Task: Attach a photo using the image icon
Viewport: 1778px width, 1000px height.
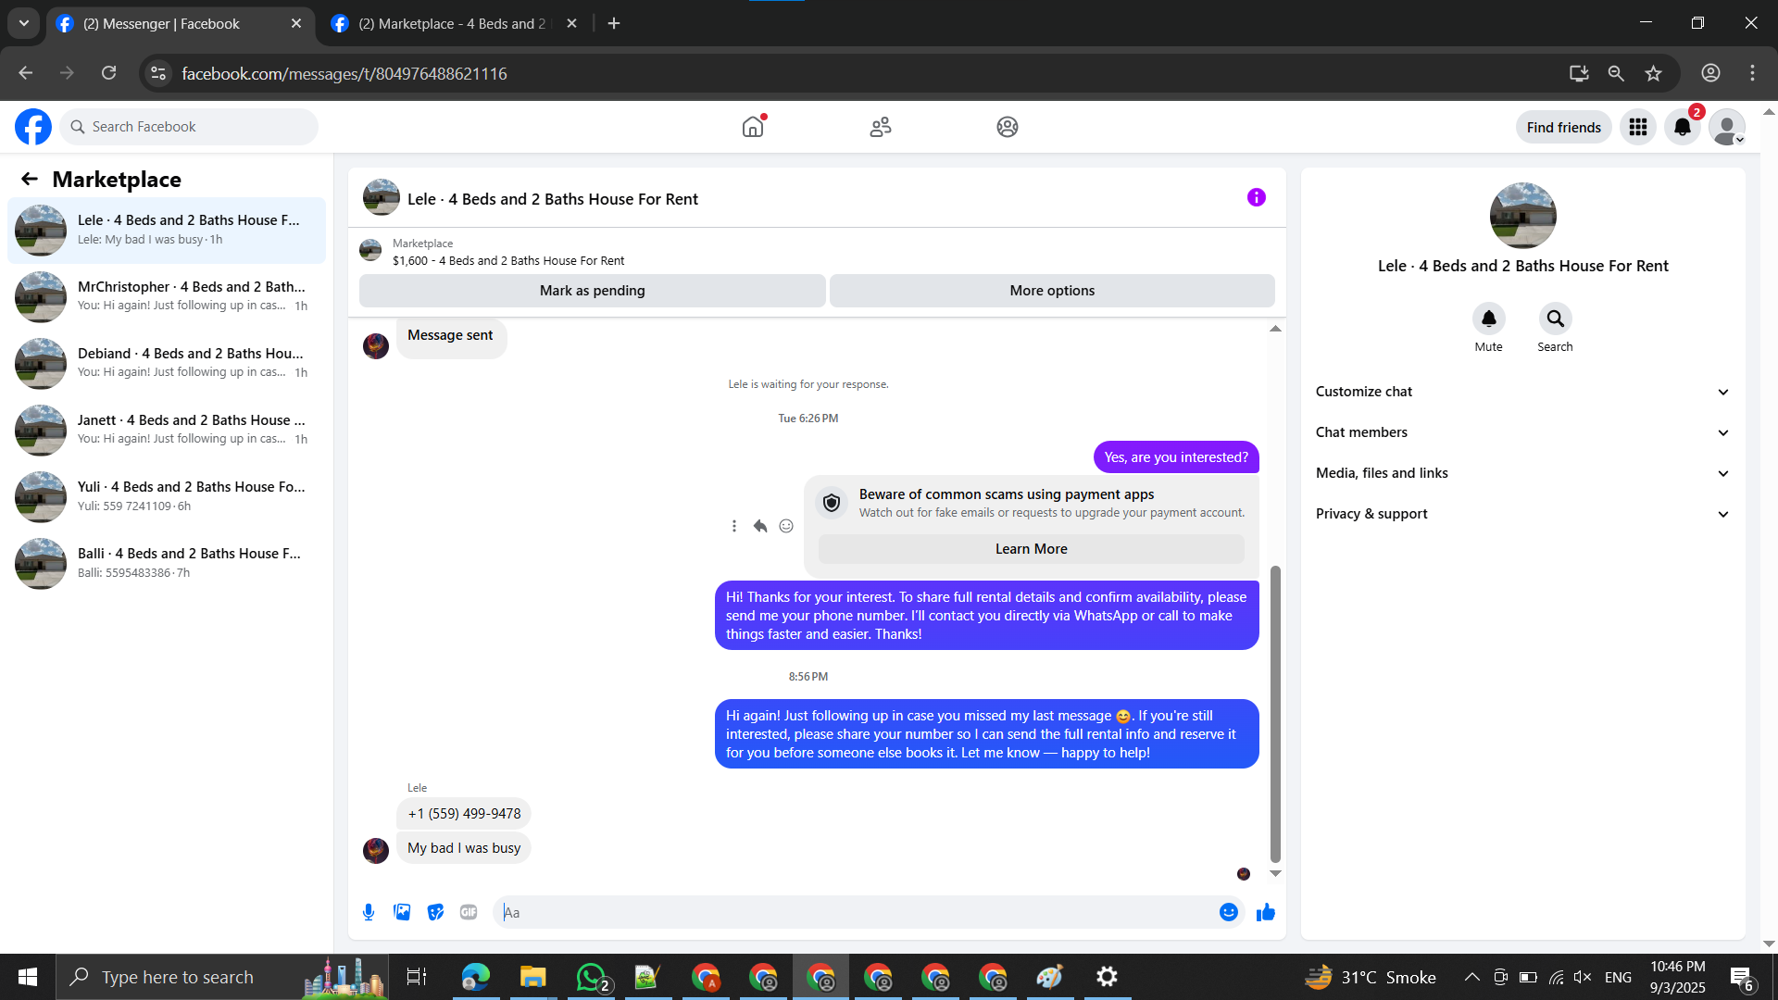Action: [402, 912]
